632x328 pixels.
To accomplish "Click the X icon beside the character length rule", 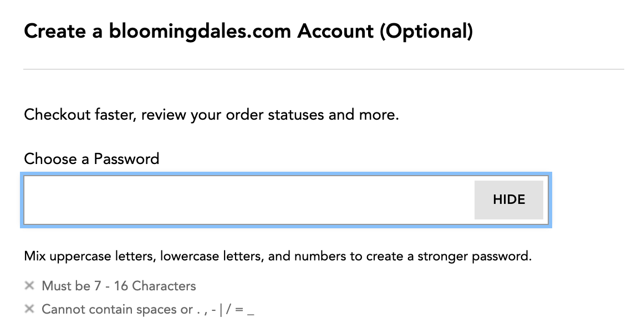I will pos(29,286).
